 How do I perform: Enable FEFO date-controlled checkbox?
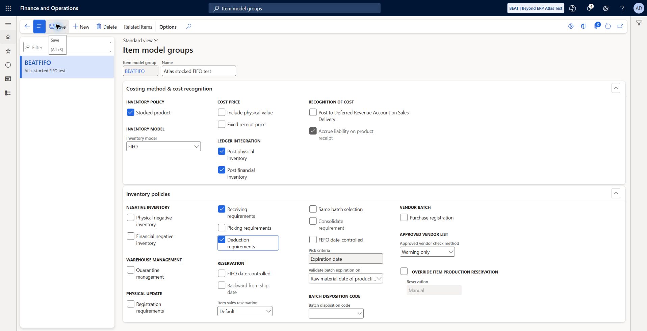pyautogui.click(x=313, y=240)
